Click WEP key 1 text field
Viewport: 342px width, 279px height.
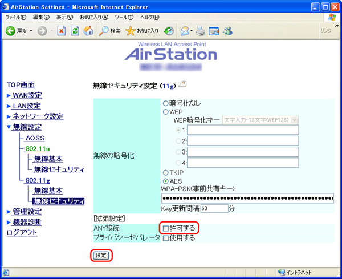pos(243,130)
